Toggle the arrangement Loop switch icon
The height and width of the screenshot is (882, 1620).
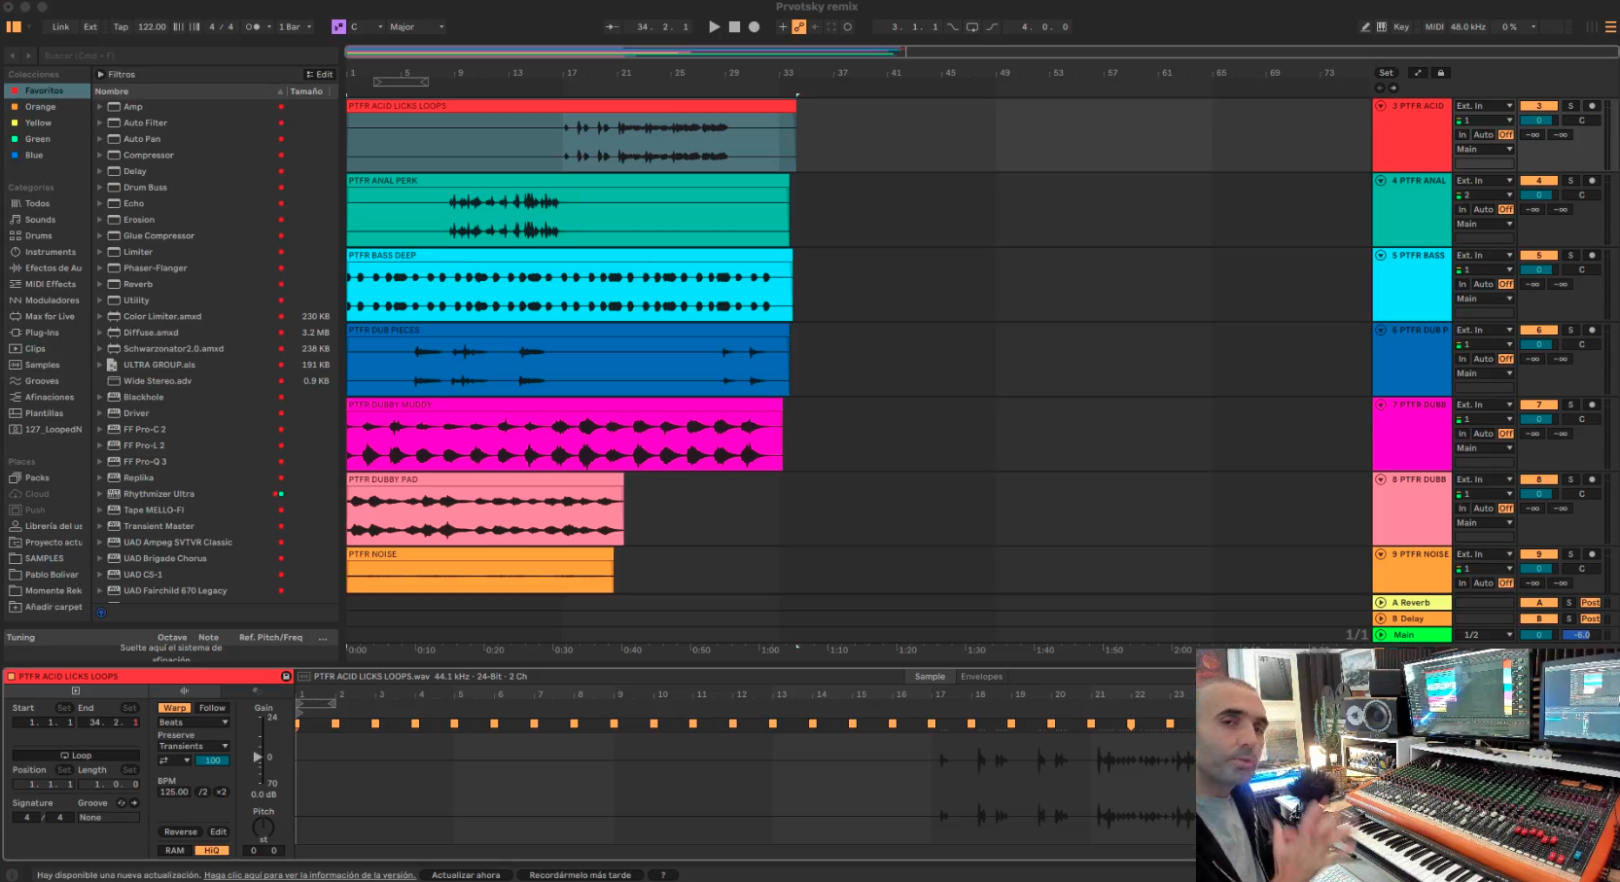(x=971, y=27)
